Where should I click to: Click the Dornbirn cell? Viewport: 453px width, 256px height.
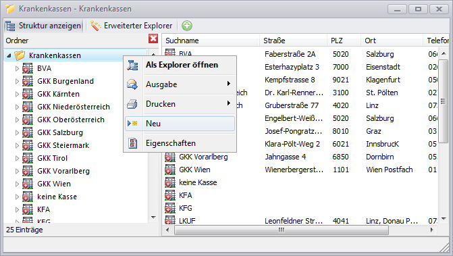[379, 157]
